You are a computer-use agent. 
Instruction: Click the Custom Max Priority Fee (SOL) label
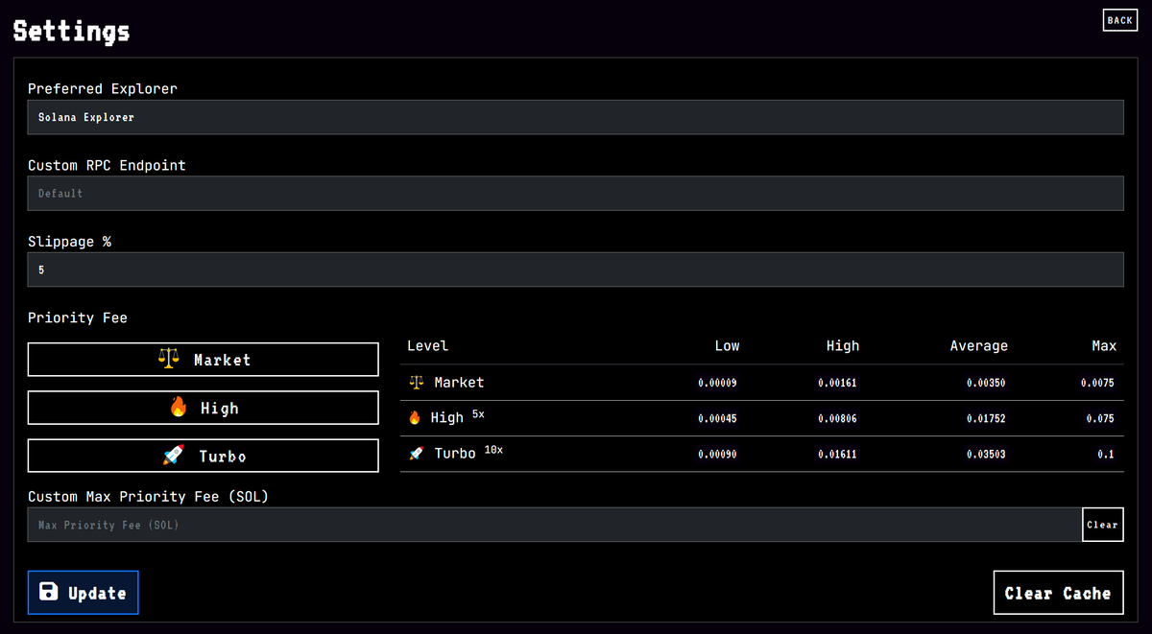[148, 497]
